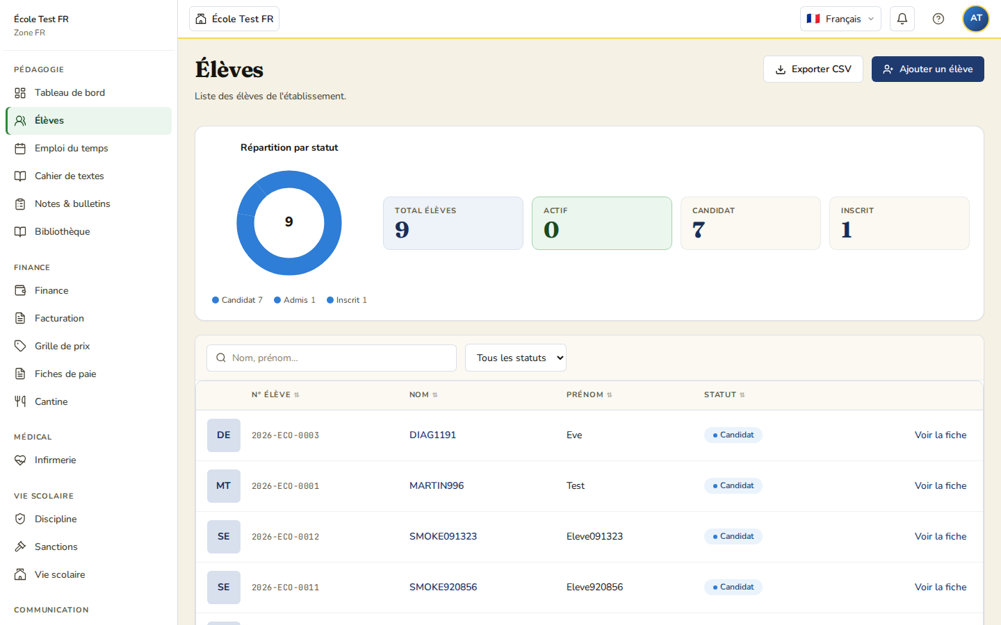The image size is (1001, 625).
Task: Click the Fiches de paie document icon
Action: [20, 374]
